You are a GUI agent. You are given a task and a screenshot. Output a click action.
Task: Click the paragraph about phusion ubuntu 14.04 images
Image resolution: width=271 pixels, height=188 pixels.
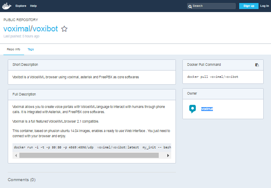point(91,133)
